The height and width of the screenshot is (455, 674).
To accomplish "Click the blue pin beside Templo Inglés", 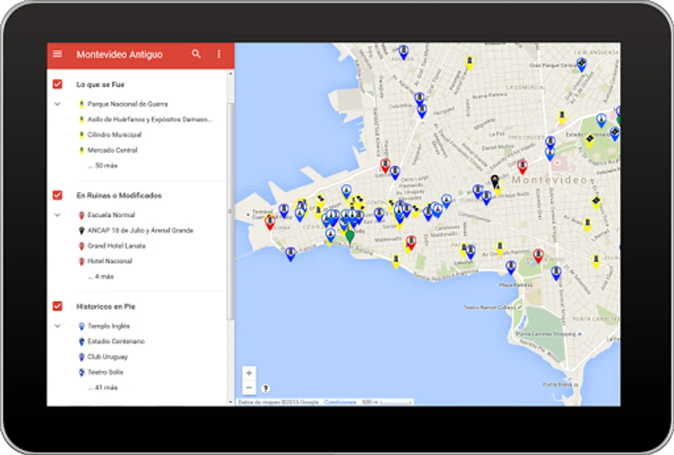I will click(x=81, y=327).
